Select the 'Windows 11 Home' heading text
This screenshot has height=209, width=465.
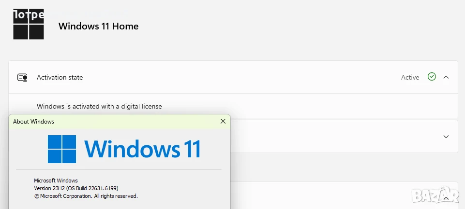[x=98, y=26]
